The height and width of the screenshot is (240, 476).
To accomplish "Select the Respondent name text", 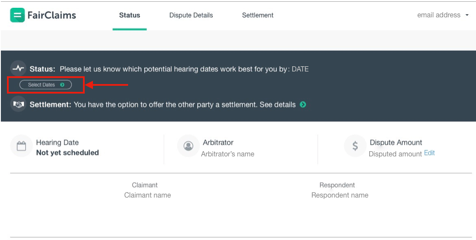I will click(340, 195).
